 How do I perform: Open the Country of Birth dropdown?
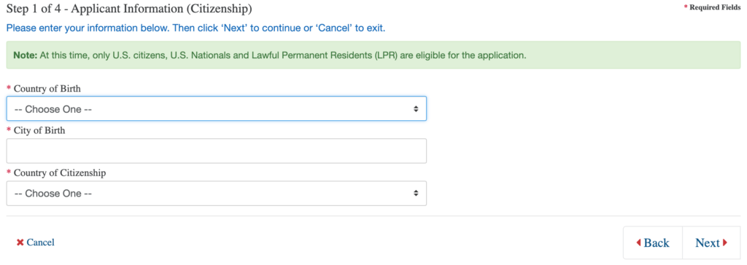pyautogui.click(x=216, y=109)
